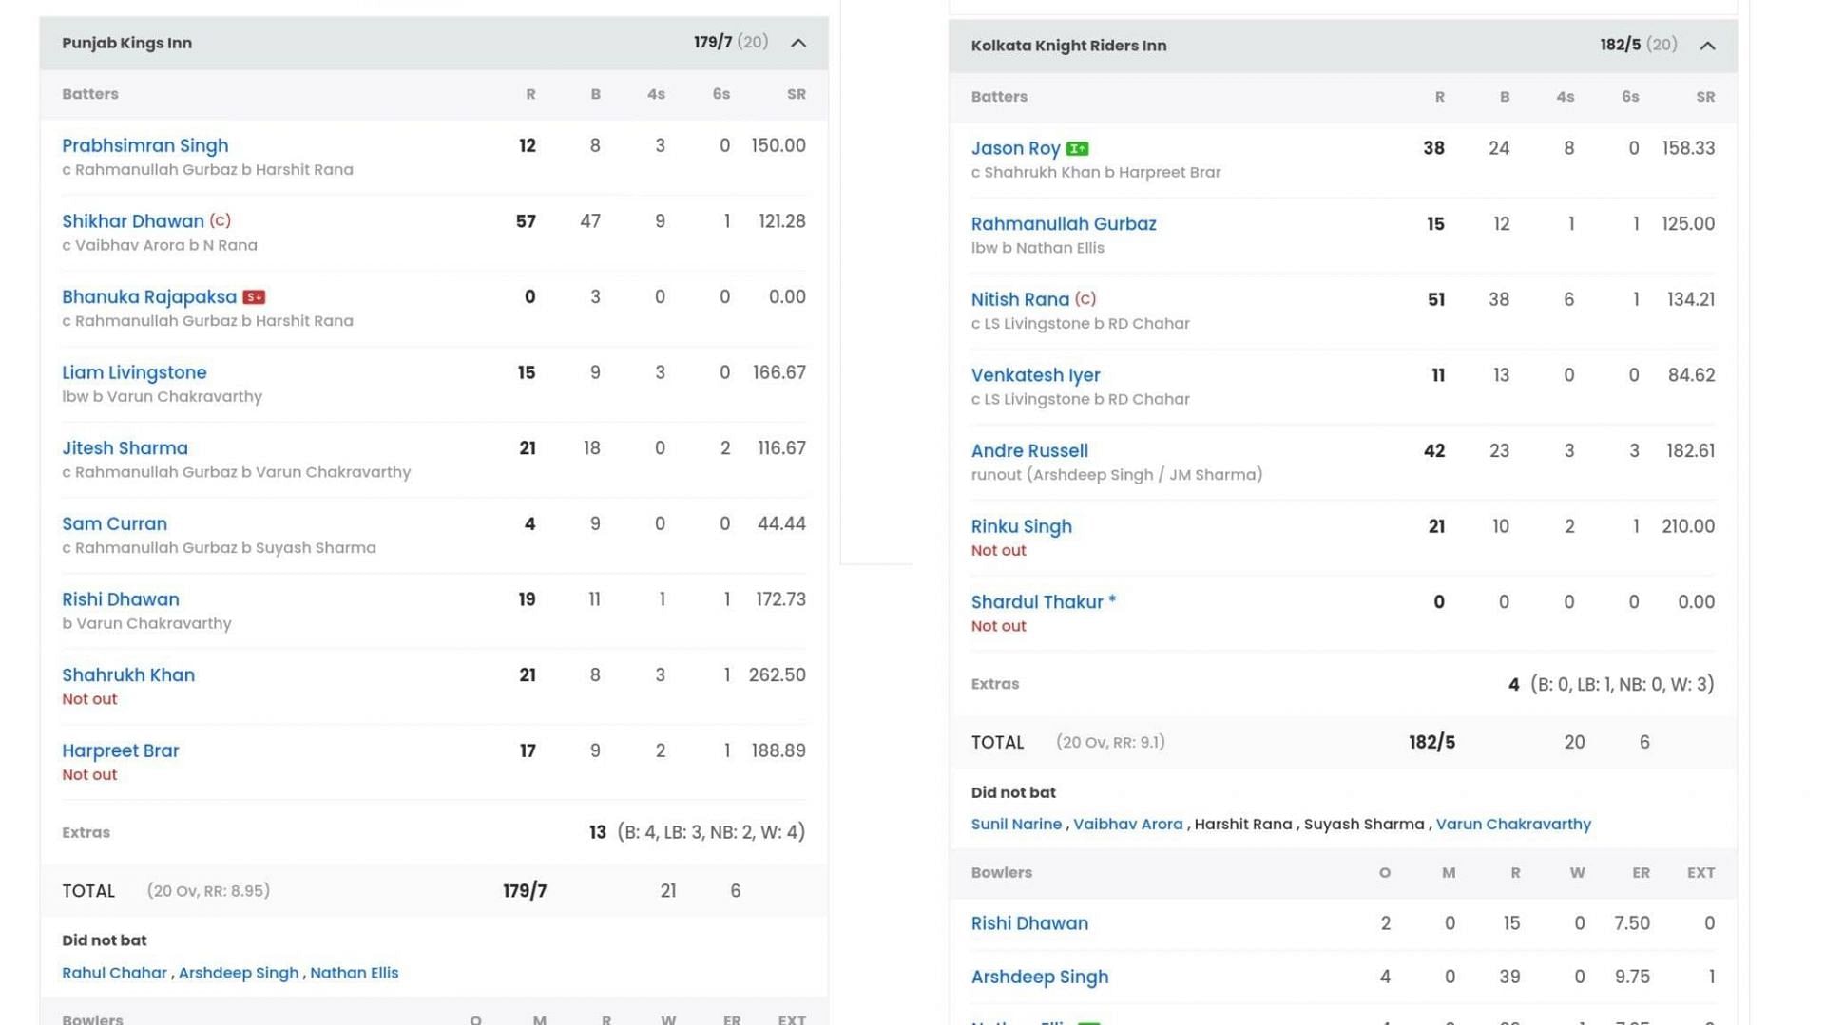This screenshot has height=1025, width=1825.
Task: Click the ER column header in Kolkata bowlers table
Action: click(1641, 873)
